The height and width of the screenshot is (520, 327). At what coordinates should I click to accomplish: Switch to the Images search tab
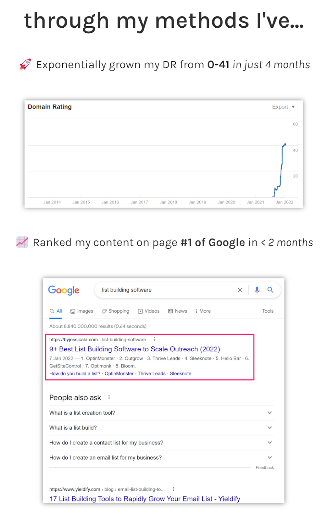(82, 311)
